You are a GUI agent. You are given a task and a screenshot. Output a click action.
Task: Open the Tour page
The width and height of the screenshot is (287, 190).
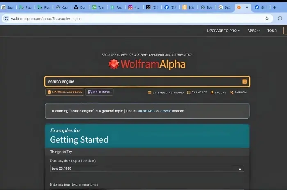click(x=272, y=31)
